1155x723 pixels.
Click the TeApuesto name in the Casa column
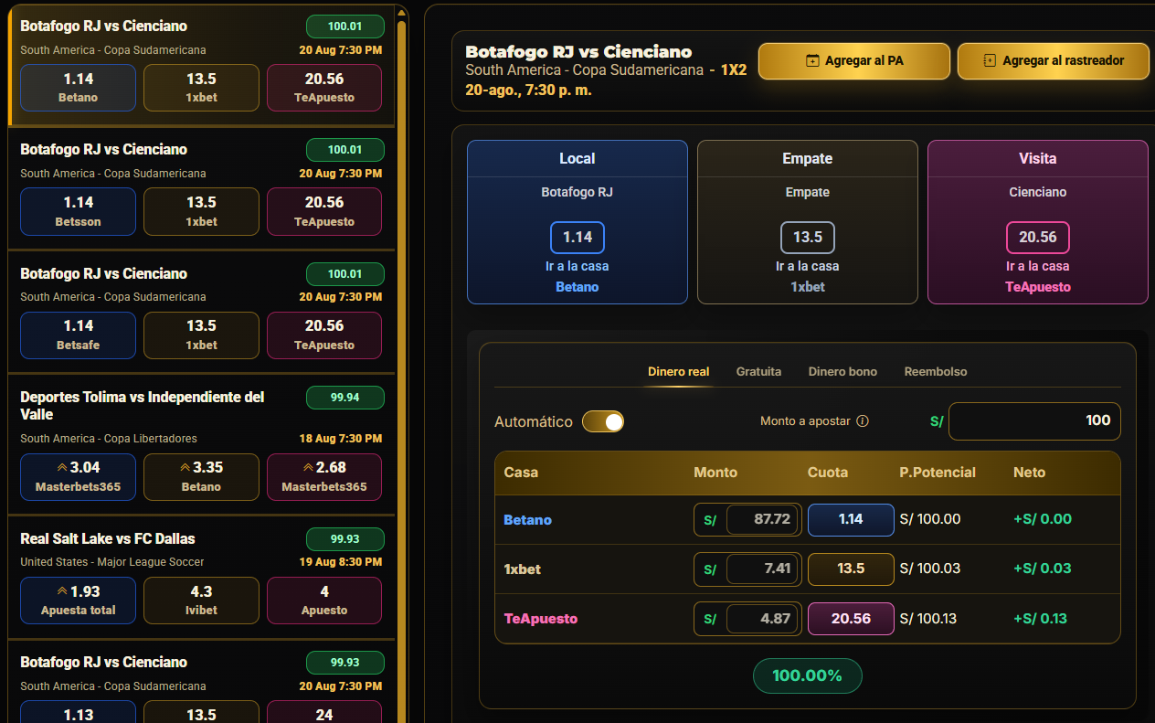tap(541, 618)
